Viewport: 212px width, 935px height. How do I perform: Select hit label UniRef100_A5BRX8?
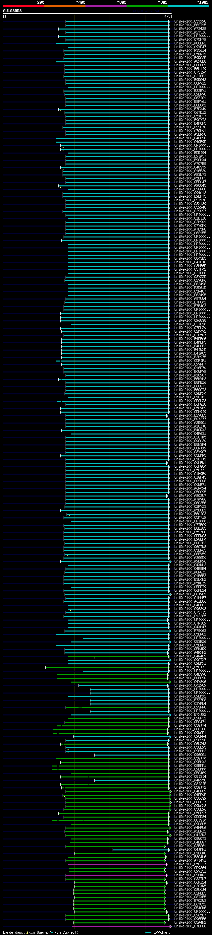coord(190,134)
